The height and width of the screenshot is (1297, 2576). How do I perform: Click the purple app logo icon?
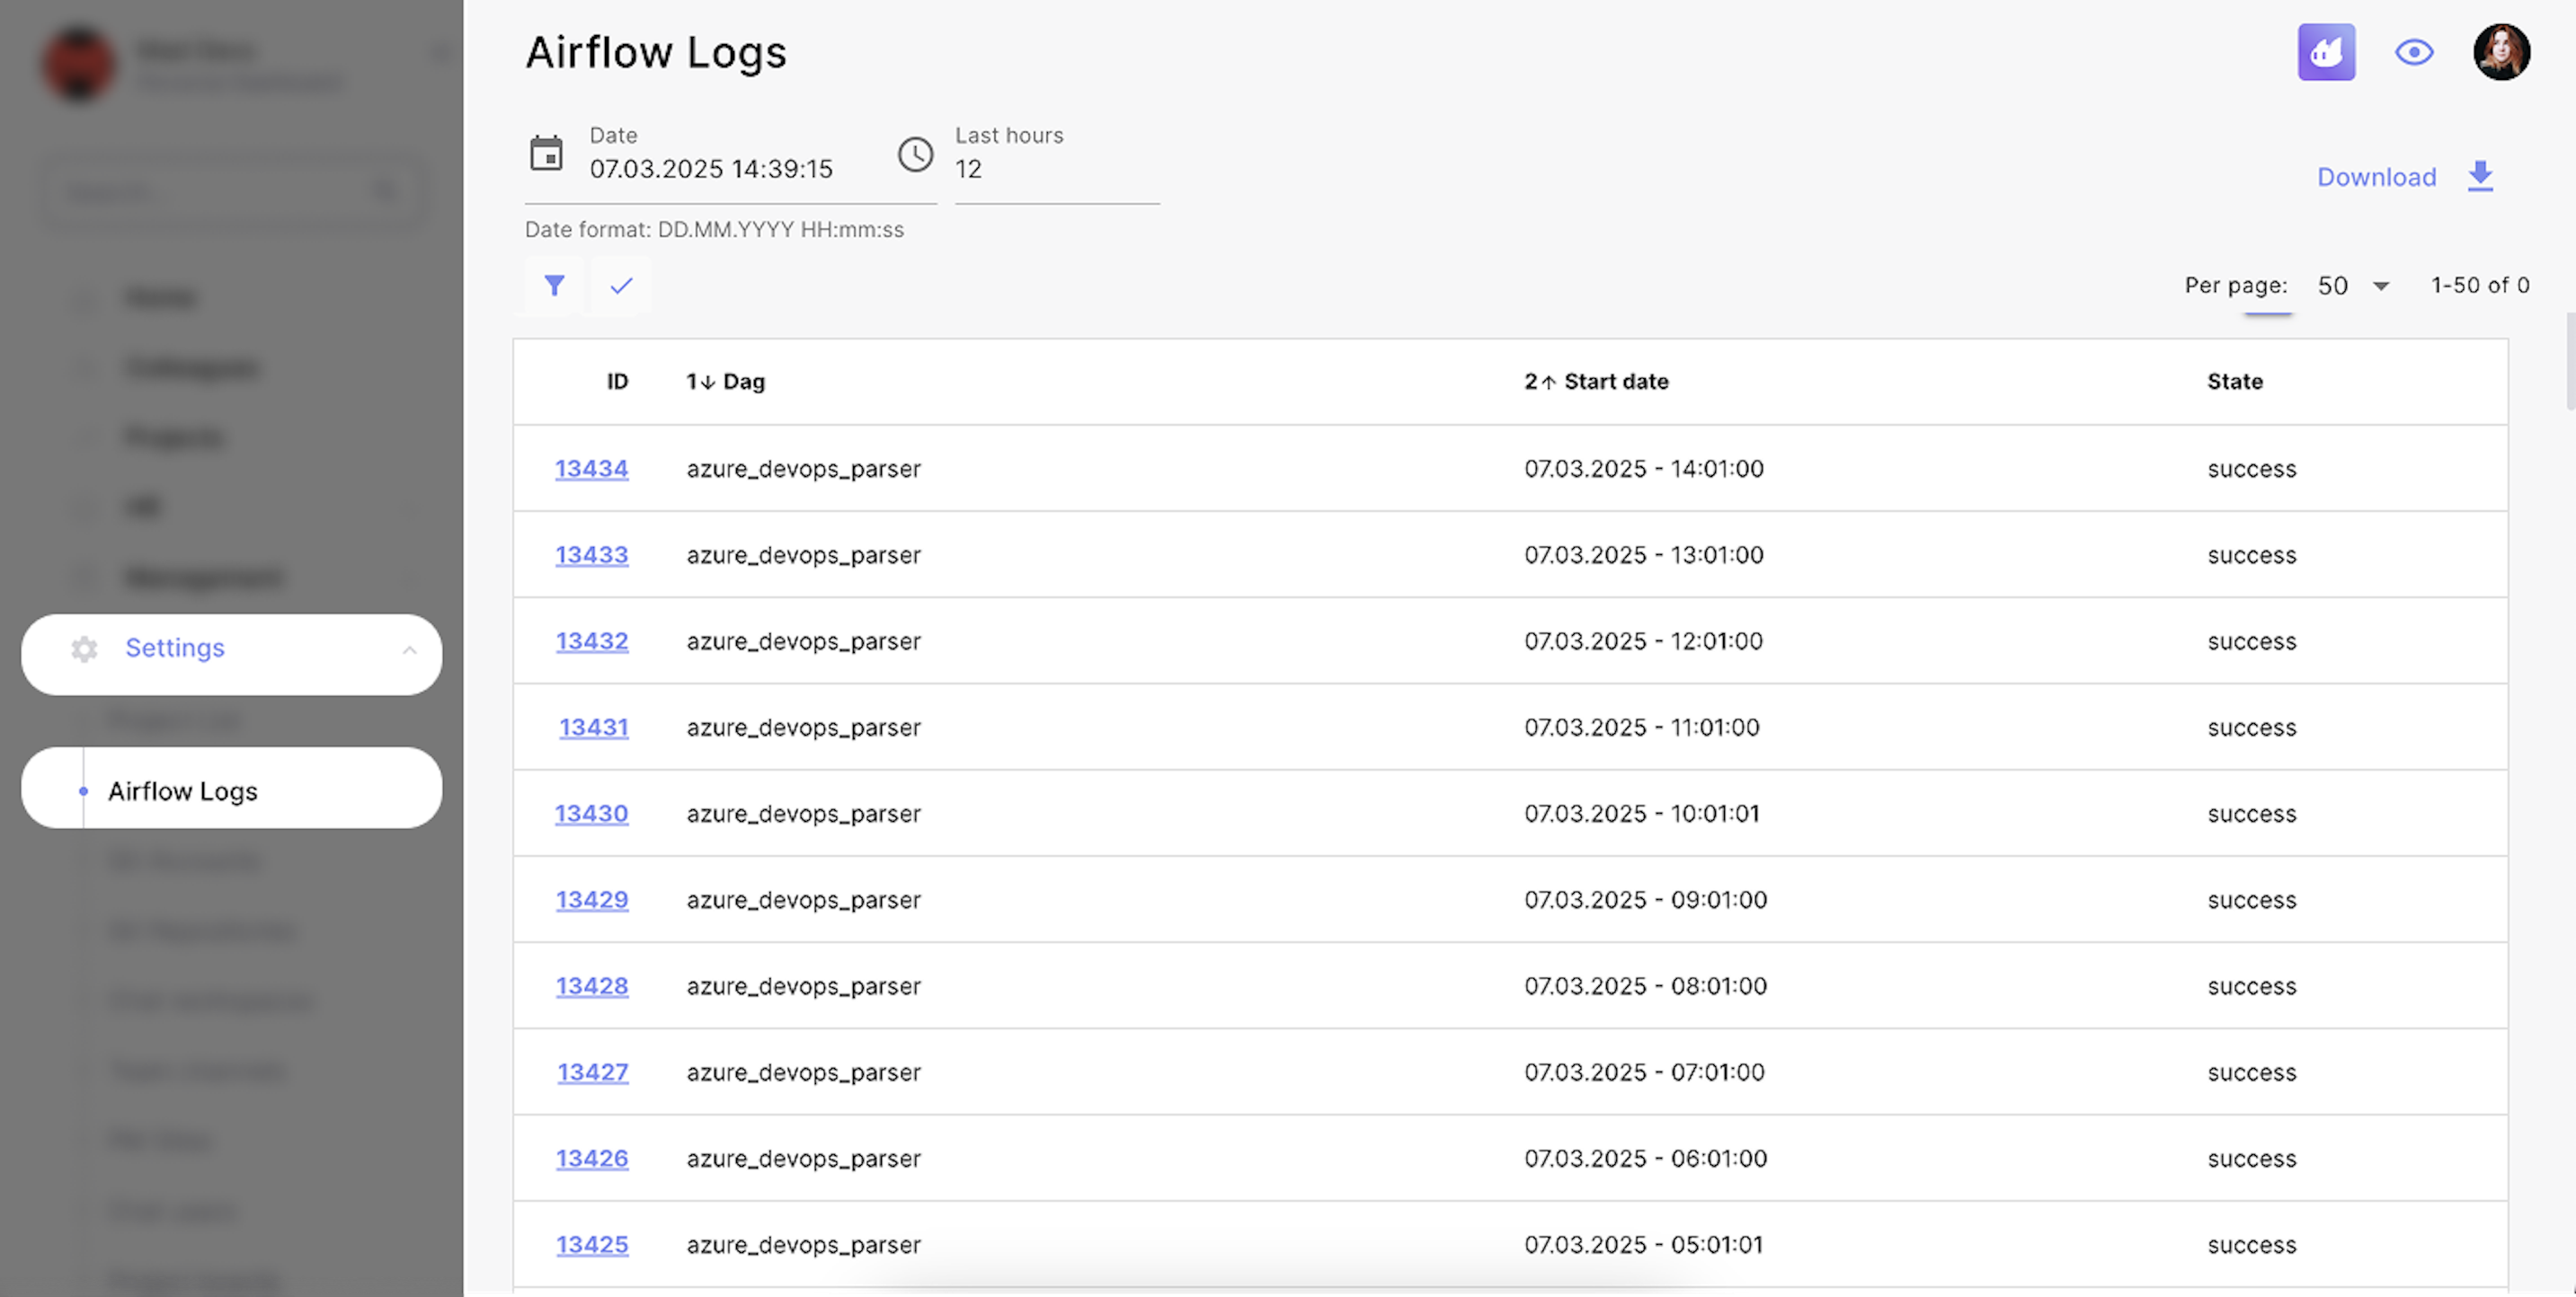[2326, 52]
